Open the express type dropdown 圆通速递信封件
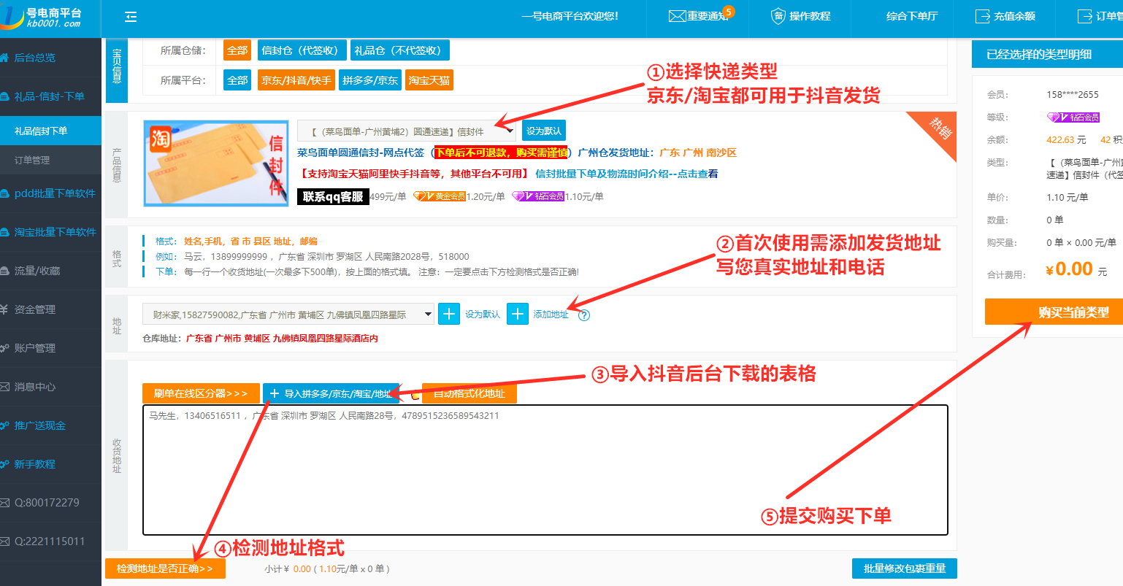Image resolution: width=1123 pixels, height=586 pixels. click(407, 131)
